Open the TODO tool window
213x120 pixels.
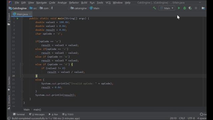(68, 114)
